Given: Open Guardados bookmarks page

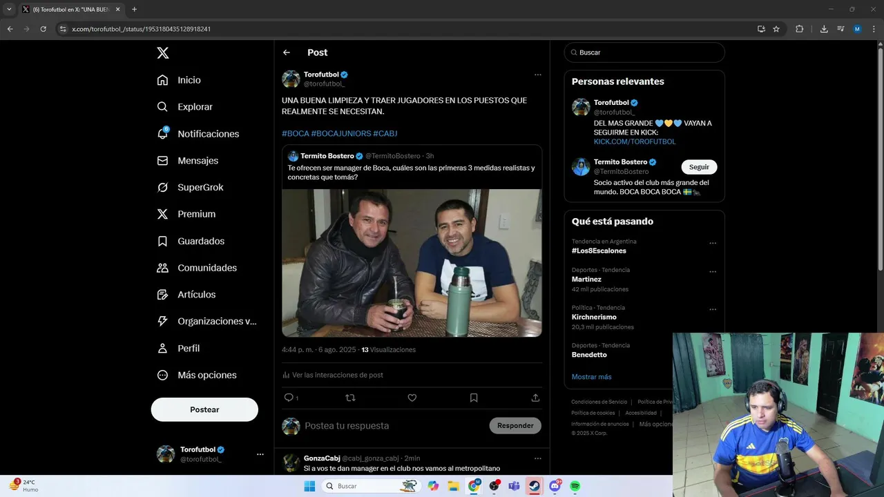Looking at the screenshot, I should point(191,241).
